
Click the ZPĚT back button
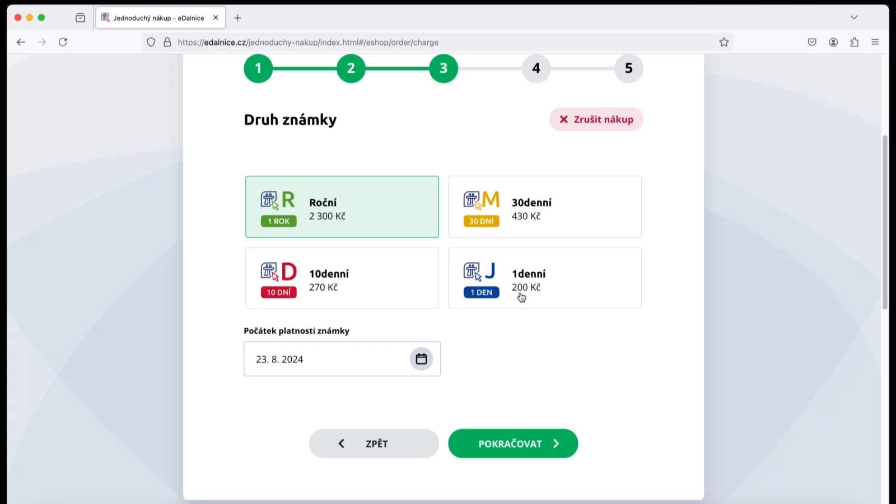pyautogui.click(x=374, y=444)
